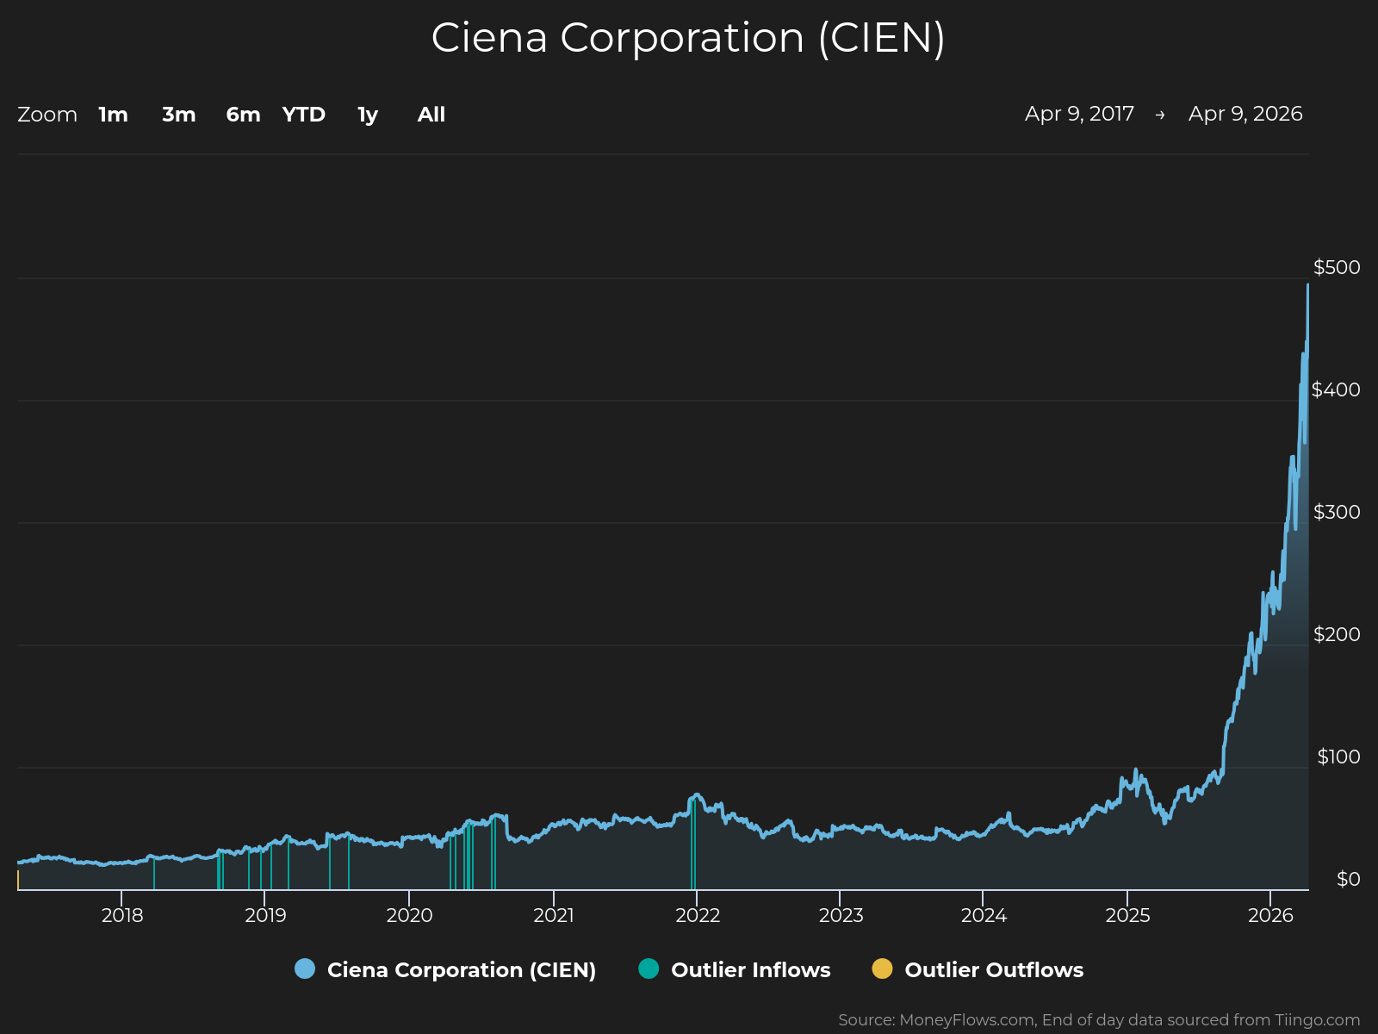Click the MoneyFlows.com source credit text
This screenshot has height=1034, width=1378.
[1099, 1020]
